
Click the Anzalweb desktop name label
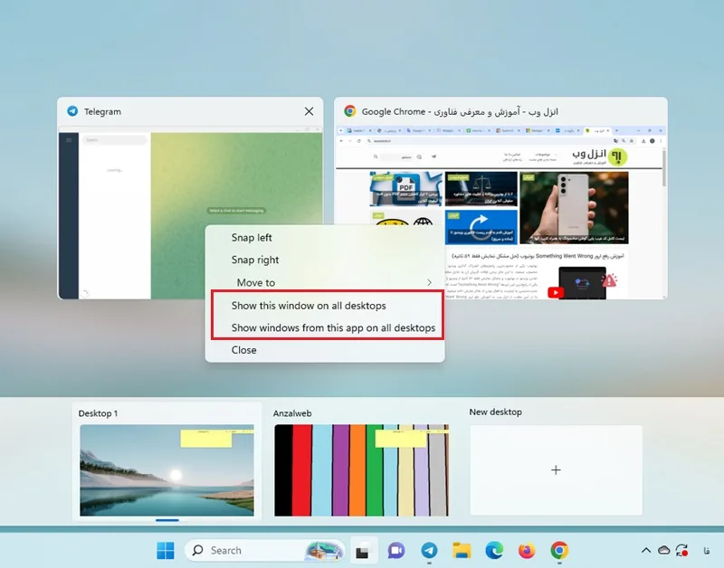pyautogui.click(x=292, y=413)
